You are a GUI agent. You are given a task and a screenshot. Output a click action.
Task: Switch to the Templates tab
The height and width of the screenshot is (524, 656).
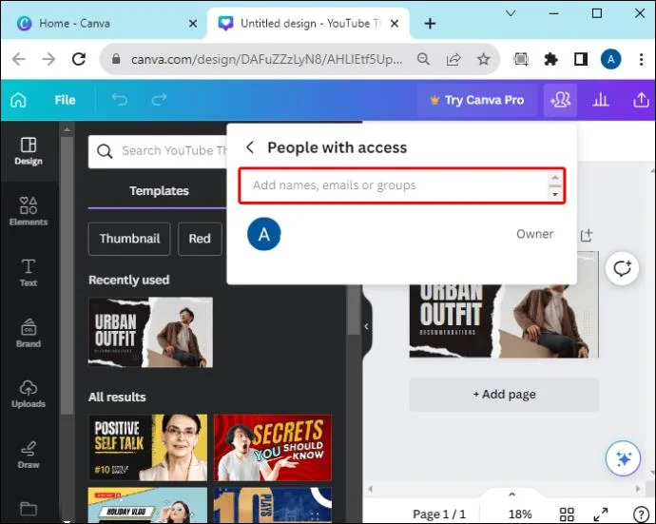[159, 191]
